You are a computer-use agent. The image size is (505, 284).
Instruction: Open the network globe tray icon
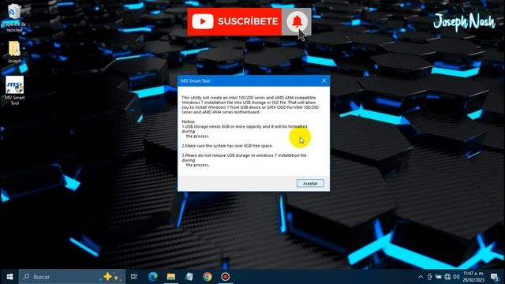[x=447, y=277]
